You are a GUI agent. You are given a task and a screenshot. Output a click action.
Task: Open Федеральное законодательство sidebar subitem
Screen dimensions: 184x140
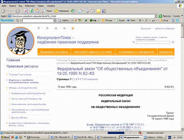pyautogui.click(x=29, y=93)
